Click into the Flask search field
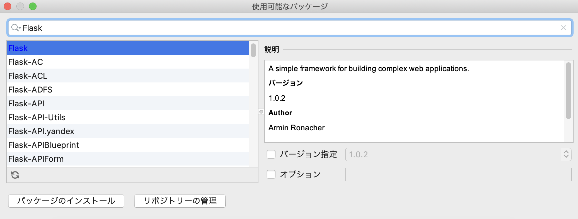This screenshot has width=578, height=219. click(290, 28)
